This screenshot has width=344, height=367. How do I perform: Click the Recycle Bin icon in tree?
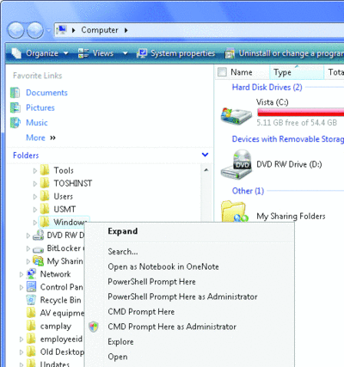31,300
